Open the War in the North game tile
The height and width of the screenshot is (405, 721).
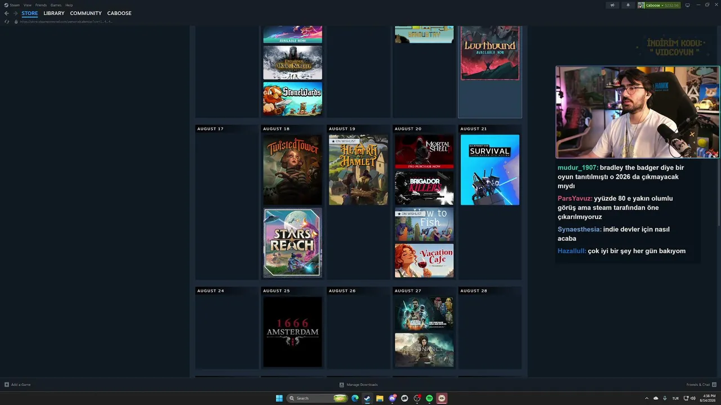tap(292, 62)
